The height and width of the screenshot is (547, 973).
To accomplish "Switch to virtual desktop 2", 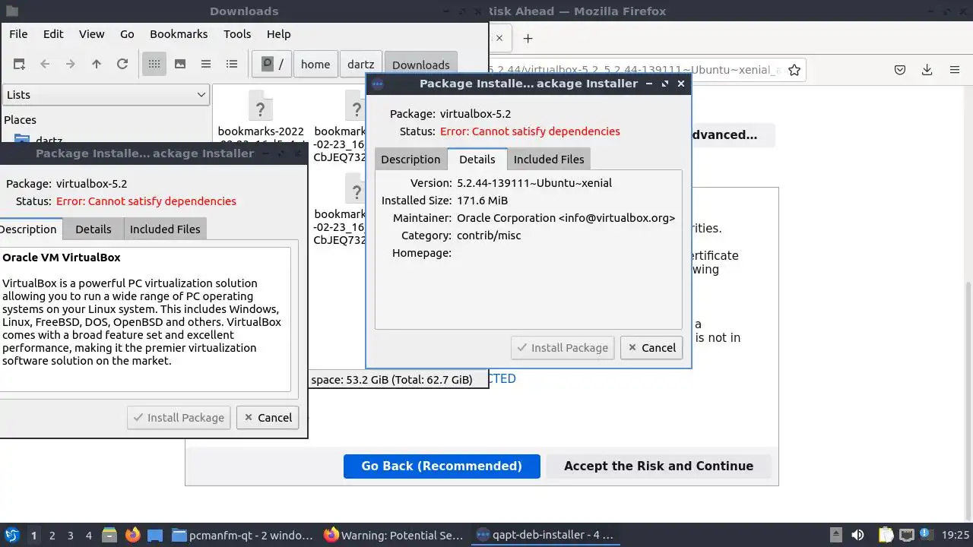I will (52, 536).
